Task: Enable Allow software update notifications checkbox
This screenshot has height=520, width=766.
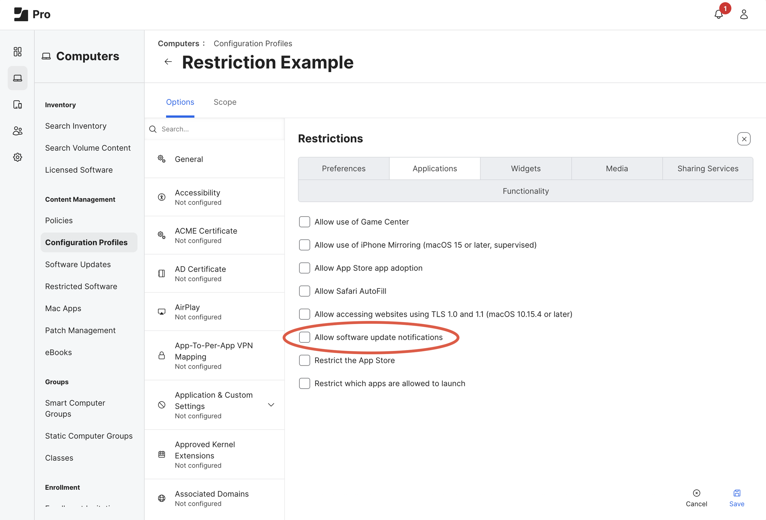Action: [x=304, y=337]
